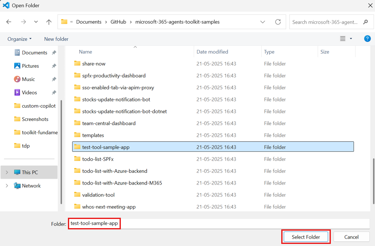The width and height of the screenshot is (375, 246).
Task: Unpin Documents via its pin icon
Action: pos(54,52)
